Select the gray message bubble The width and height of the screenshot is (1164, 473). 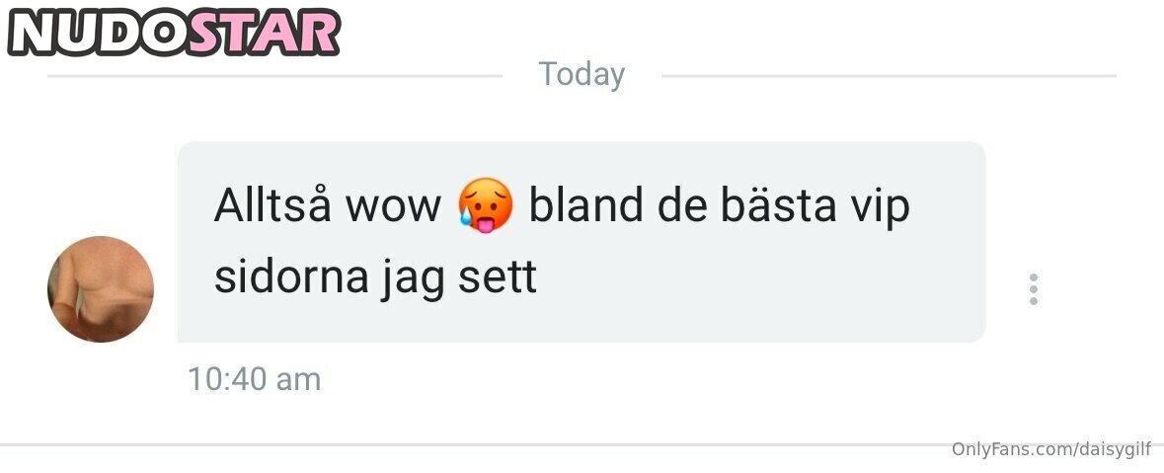582,242
